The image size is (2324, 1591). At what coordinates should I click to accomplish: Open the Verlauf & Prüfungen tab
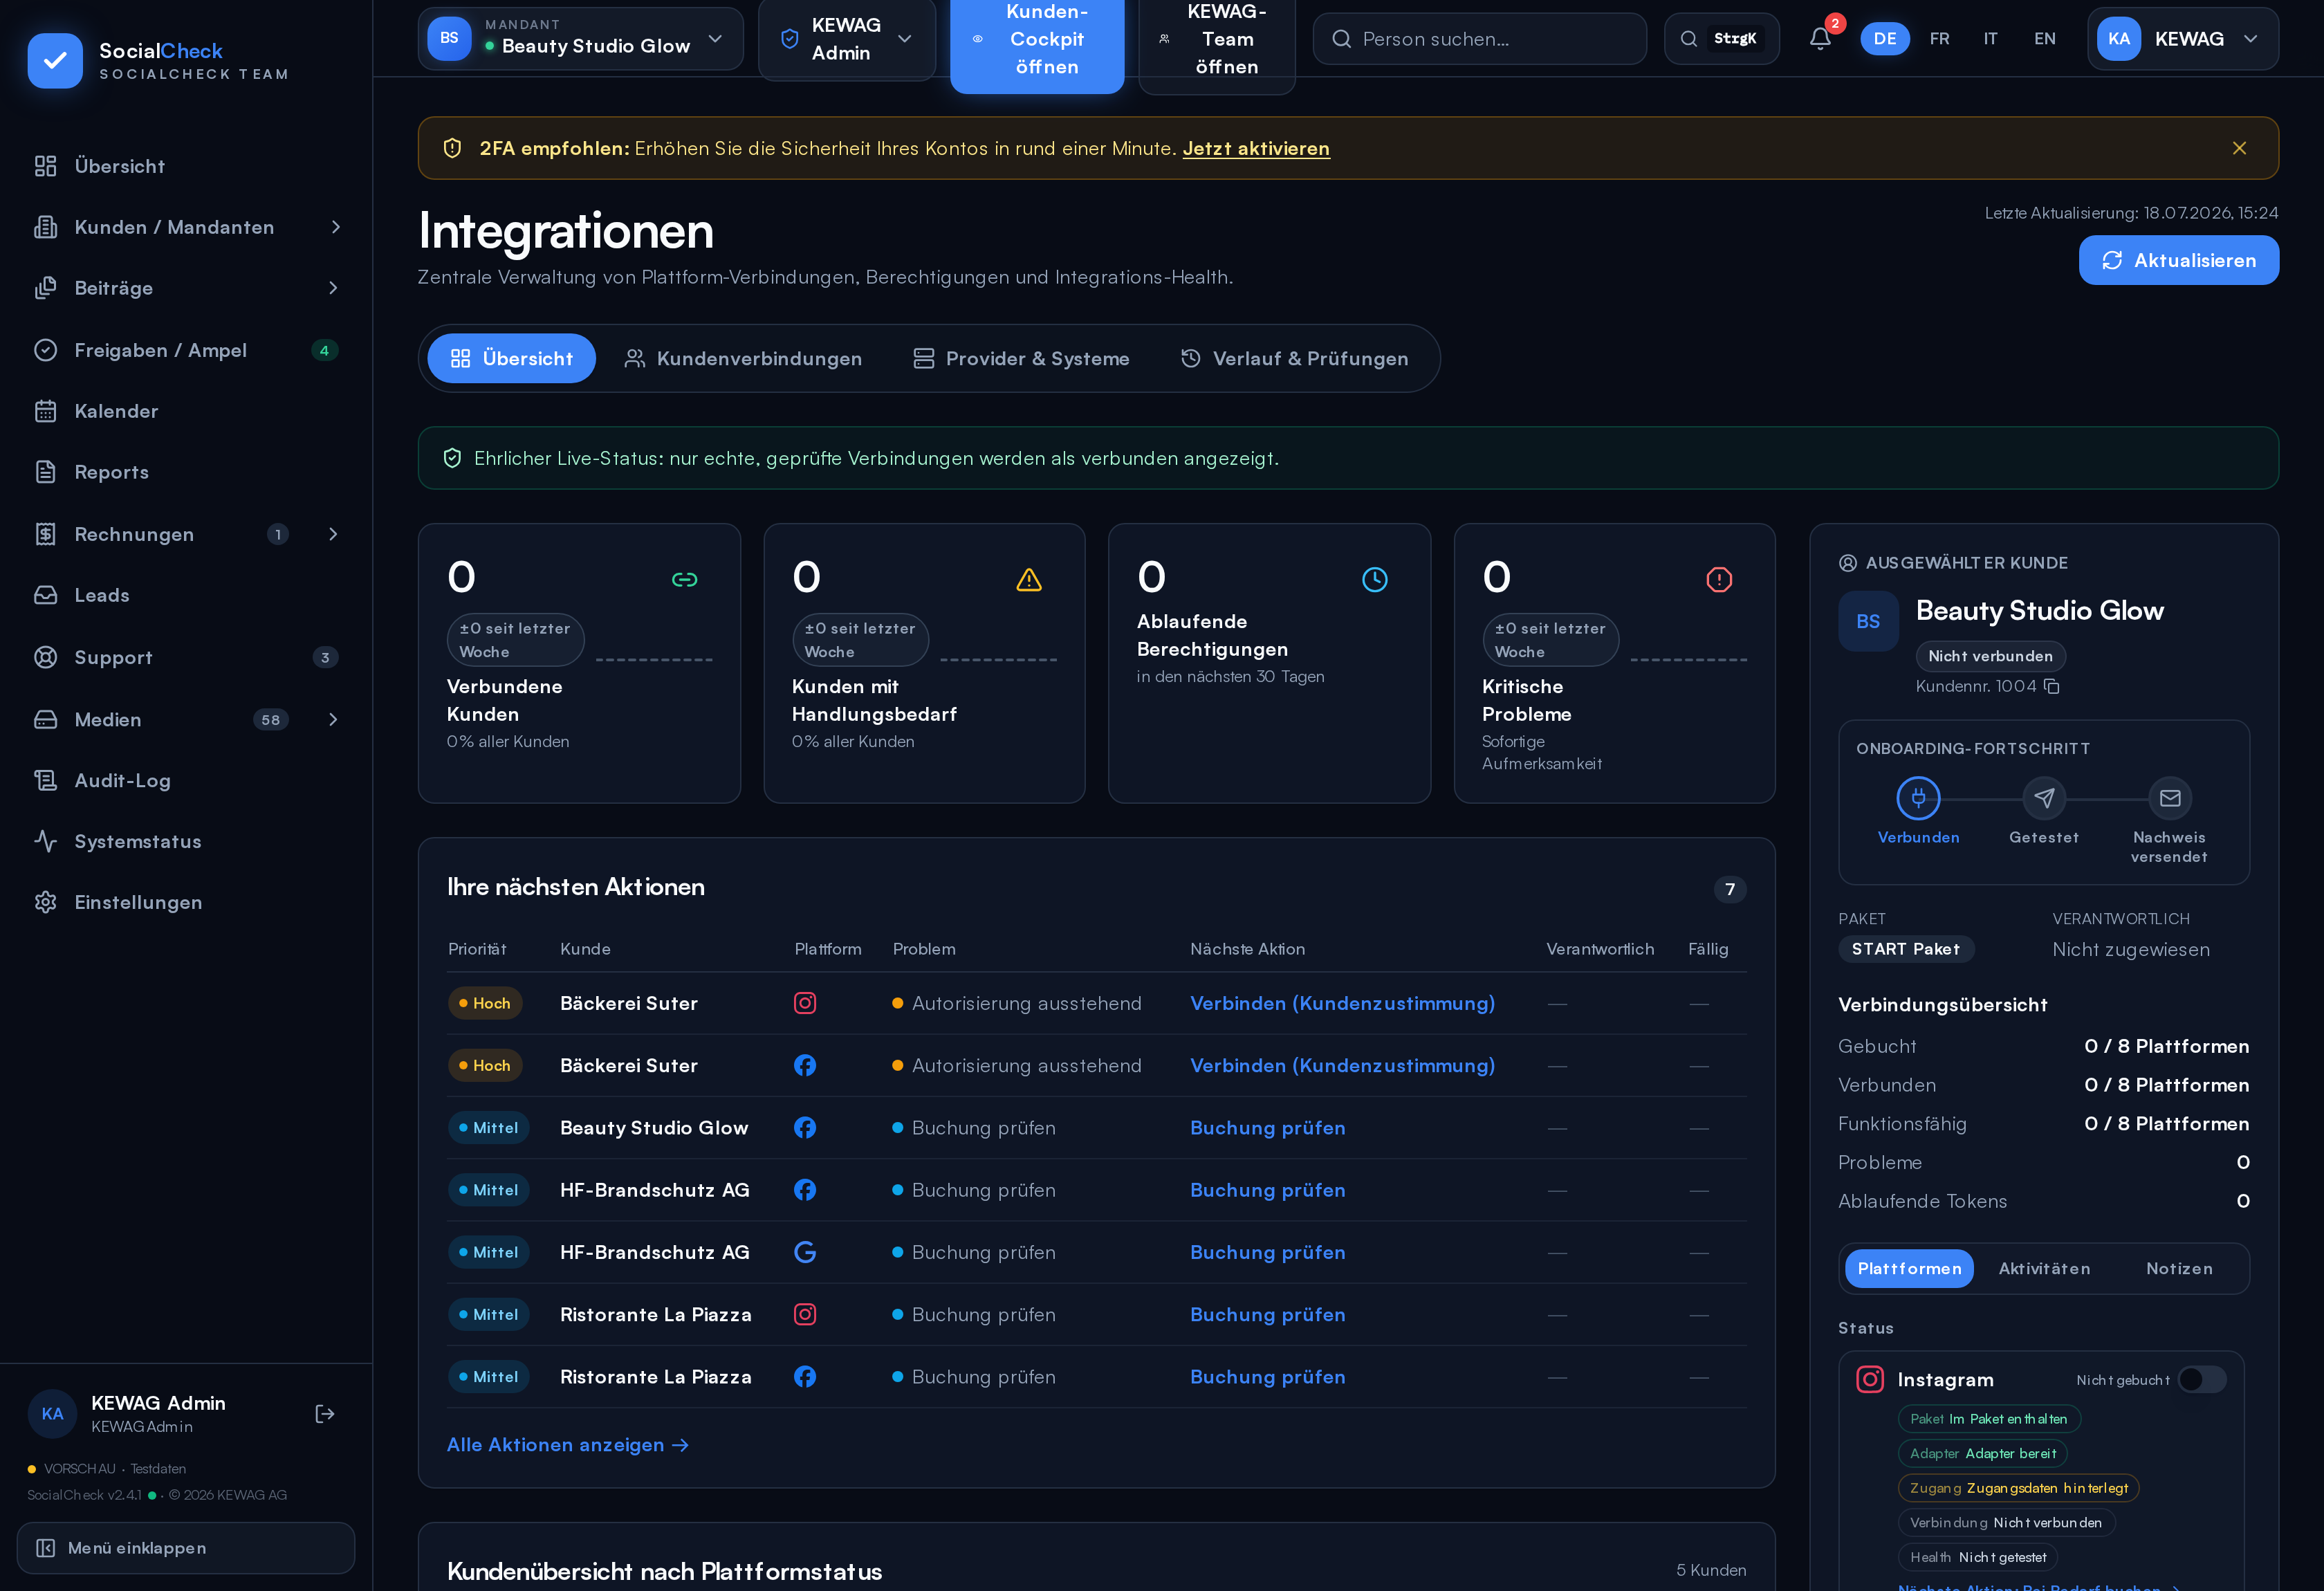coord(1294,359)
